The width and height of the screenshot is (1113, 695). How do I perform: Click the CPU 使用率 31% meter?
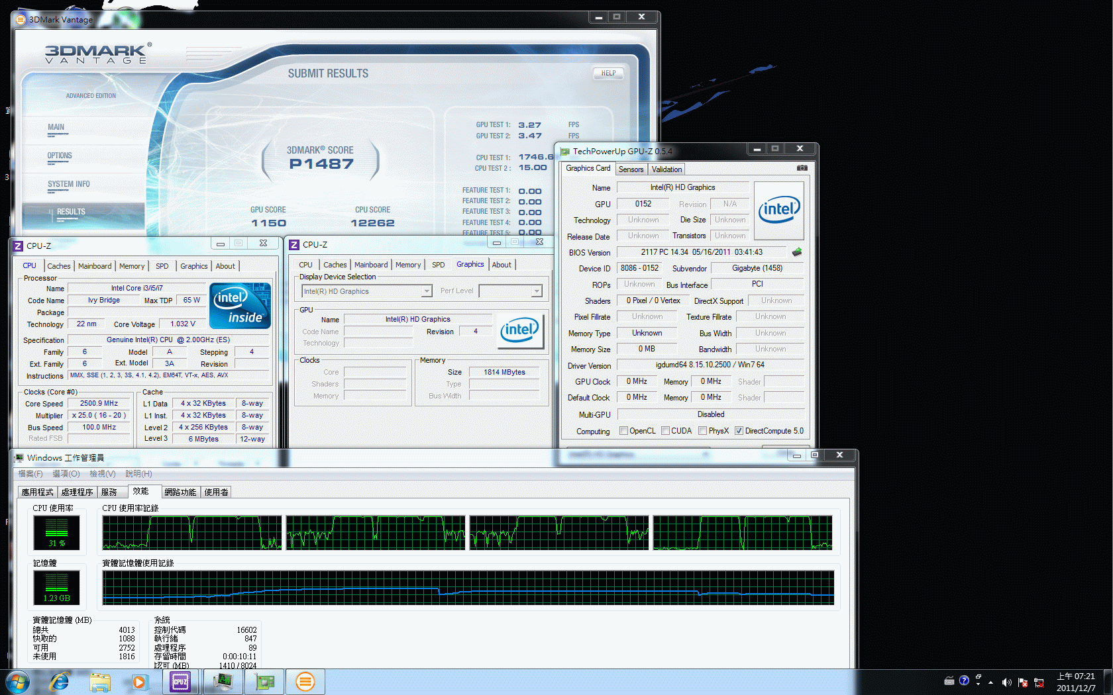point(57,533)
